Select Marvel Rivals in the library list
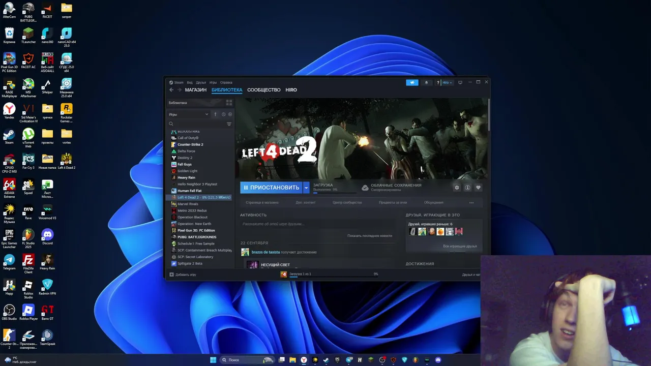Screen dimensions: 651x366 188,204
